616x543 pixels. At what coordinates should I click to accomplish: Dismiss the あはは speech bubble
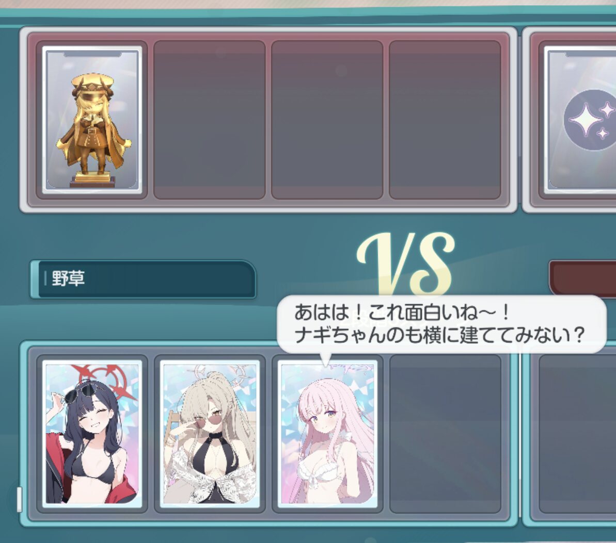pyautogui.click(x=441, y=324)
